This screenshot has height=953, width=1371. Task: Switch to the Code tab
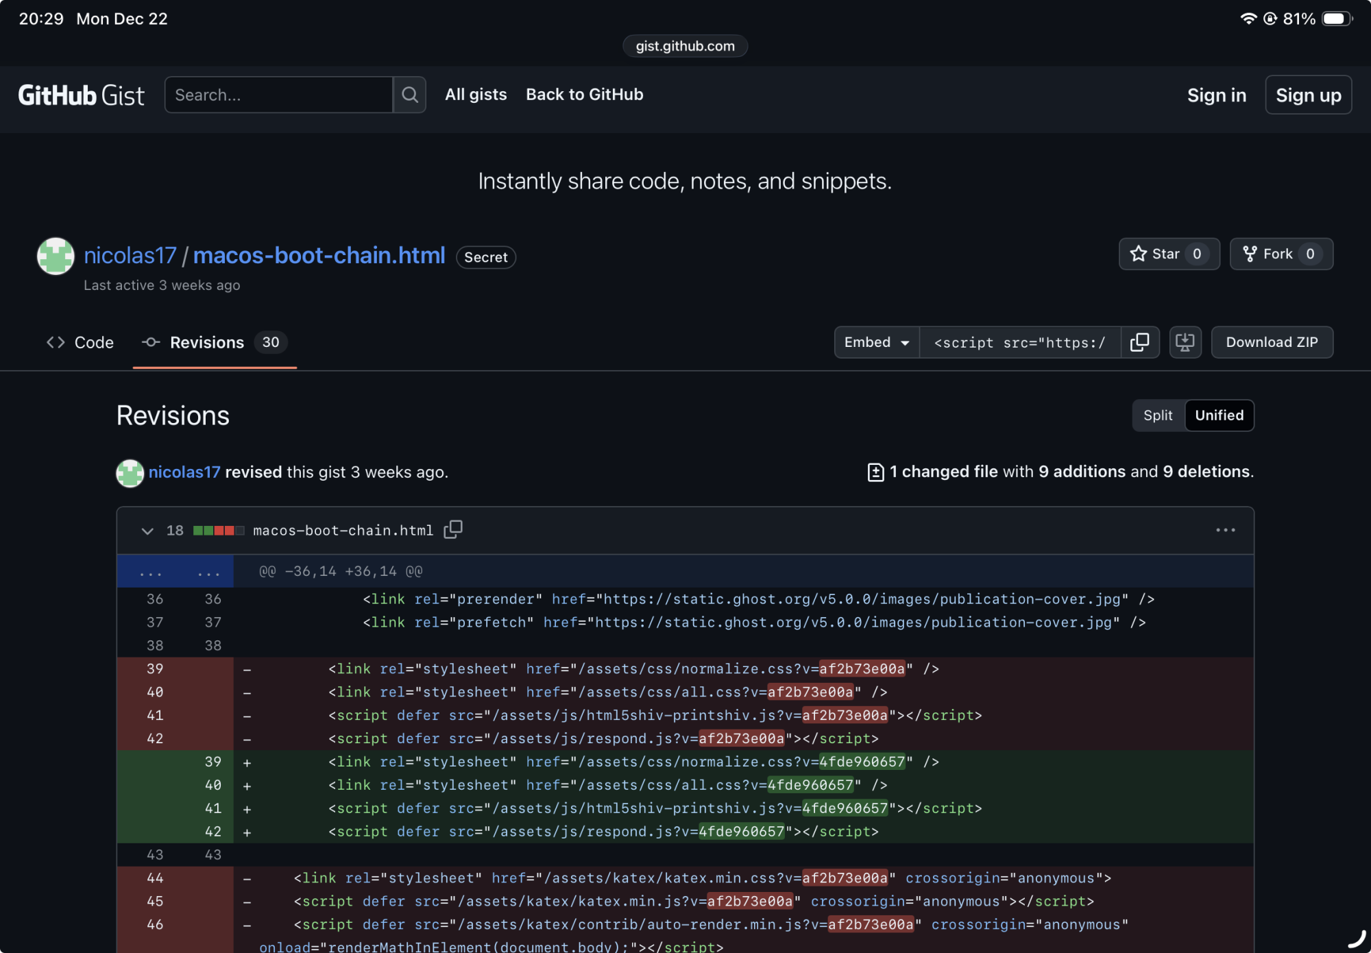pyautogui.click(x=80, y=342)
